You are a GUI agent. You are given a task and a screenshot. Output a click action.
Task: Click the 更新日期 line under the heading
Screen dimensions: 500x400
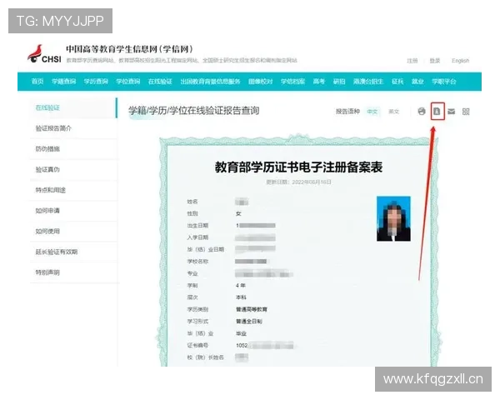point(299,182)
